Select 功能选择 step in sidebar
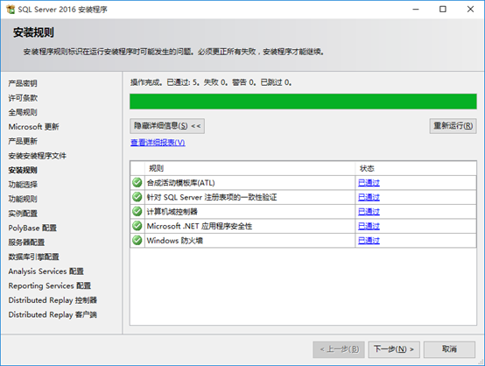 coord(23,185)
